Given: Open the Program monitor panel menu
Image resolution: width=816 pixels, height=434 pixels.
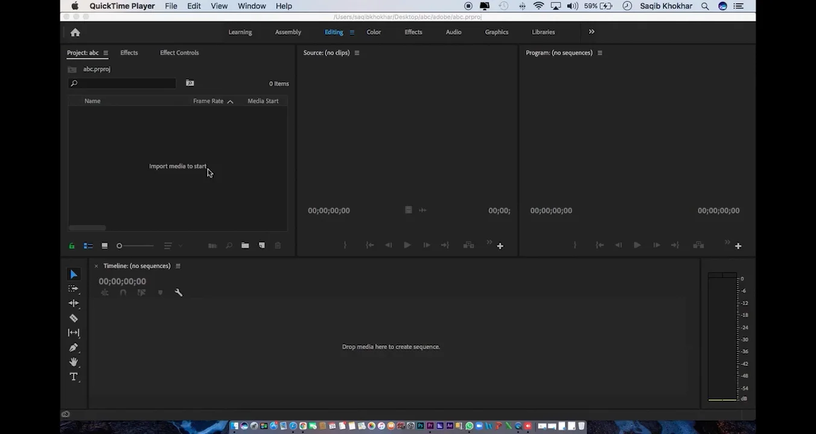Looking at the screenshot, I should coord(600,53).
